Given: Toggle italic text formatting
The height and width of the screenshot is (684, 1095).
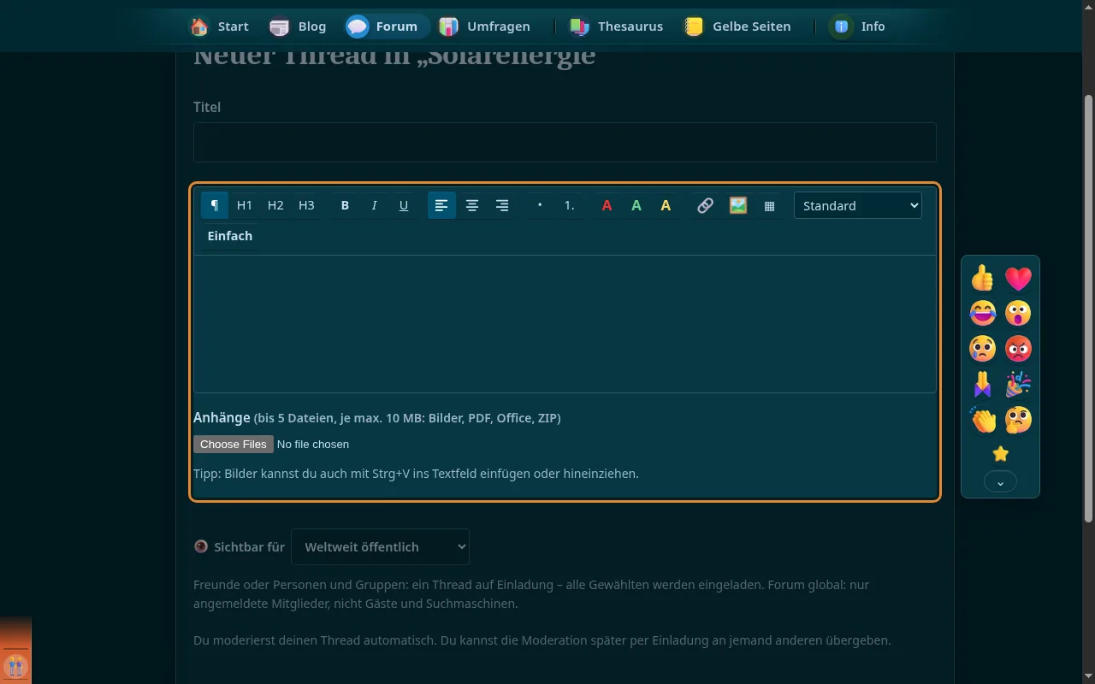Looking at the screenshot, I should tap(374, 205).
